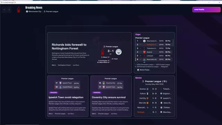Click the Arsenal crest in the table
The width and height of the screenshot is (222, 125).
144,52
